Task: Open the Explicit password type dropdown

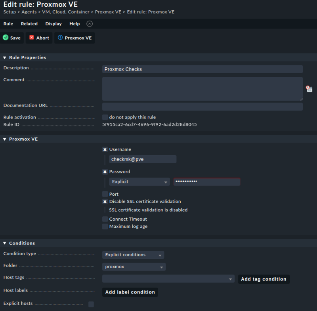Action: coord(139,181)
